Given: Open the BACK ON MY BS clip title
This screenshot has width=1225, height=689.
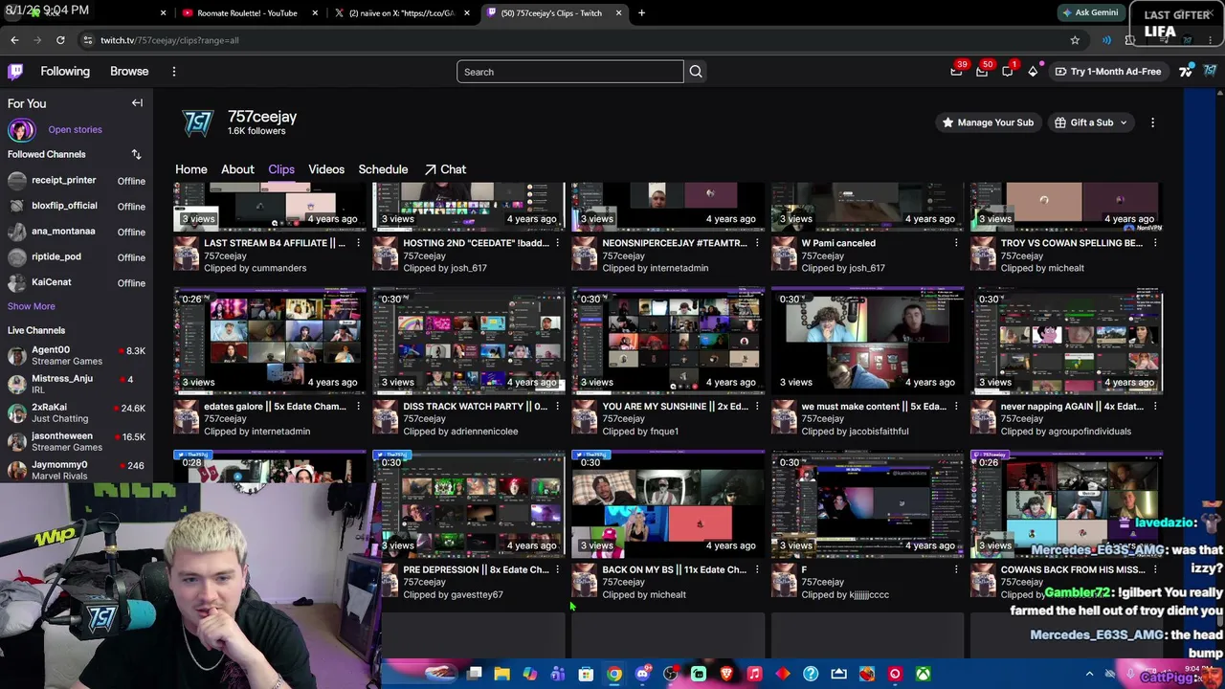Looking at the screenshot, I should click(674, 569).
